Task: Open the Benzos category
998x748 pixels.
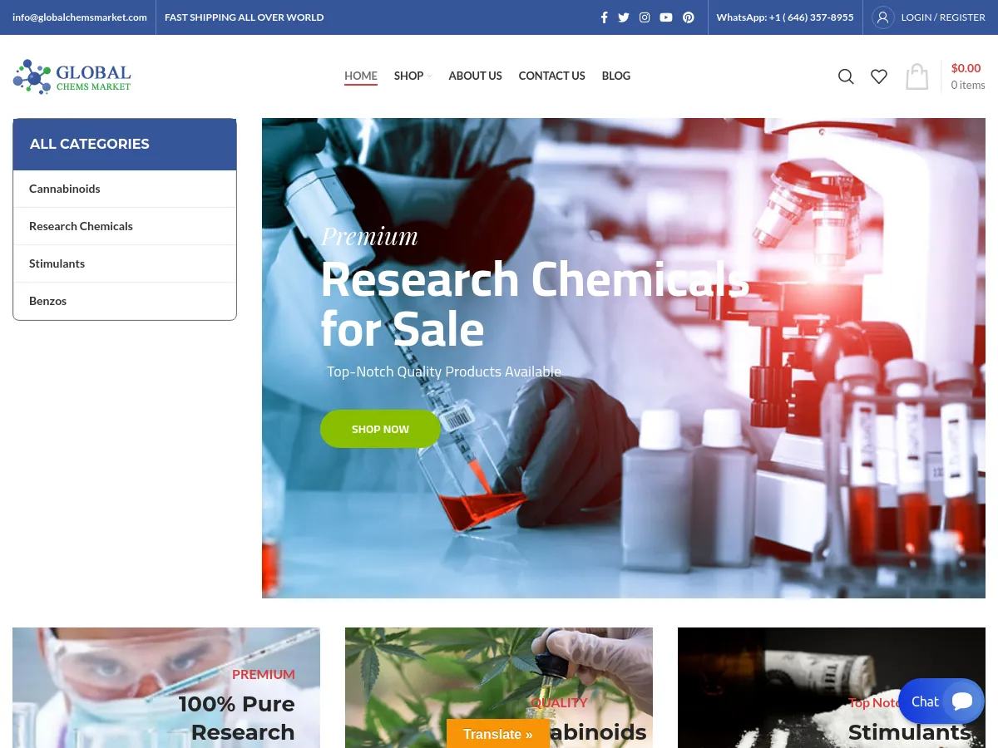Action: click(47, 300)
